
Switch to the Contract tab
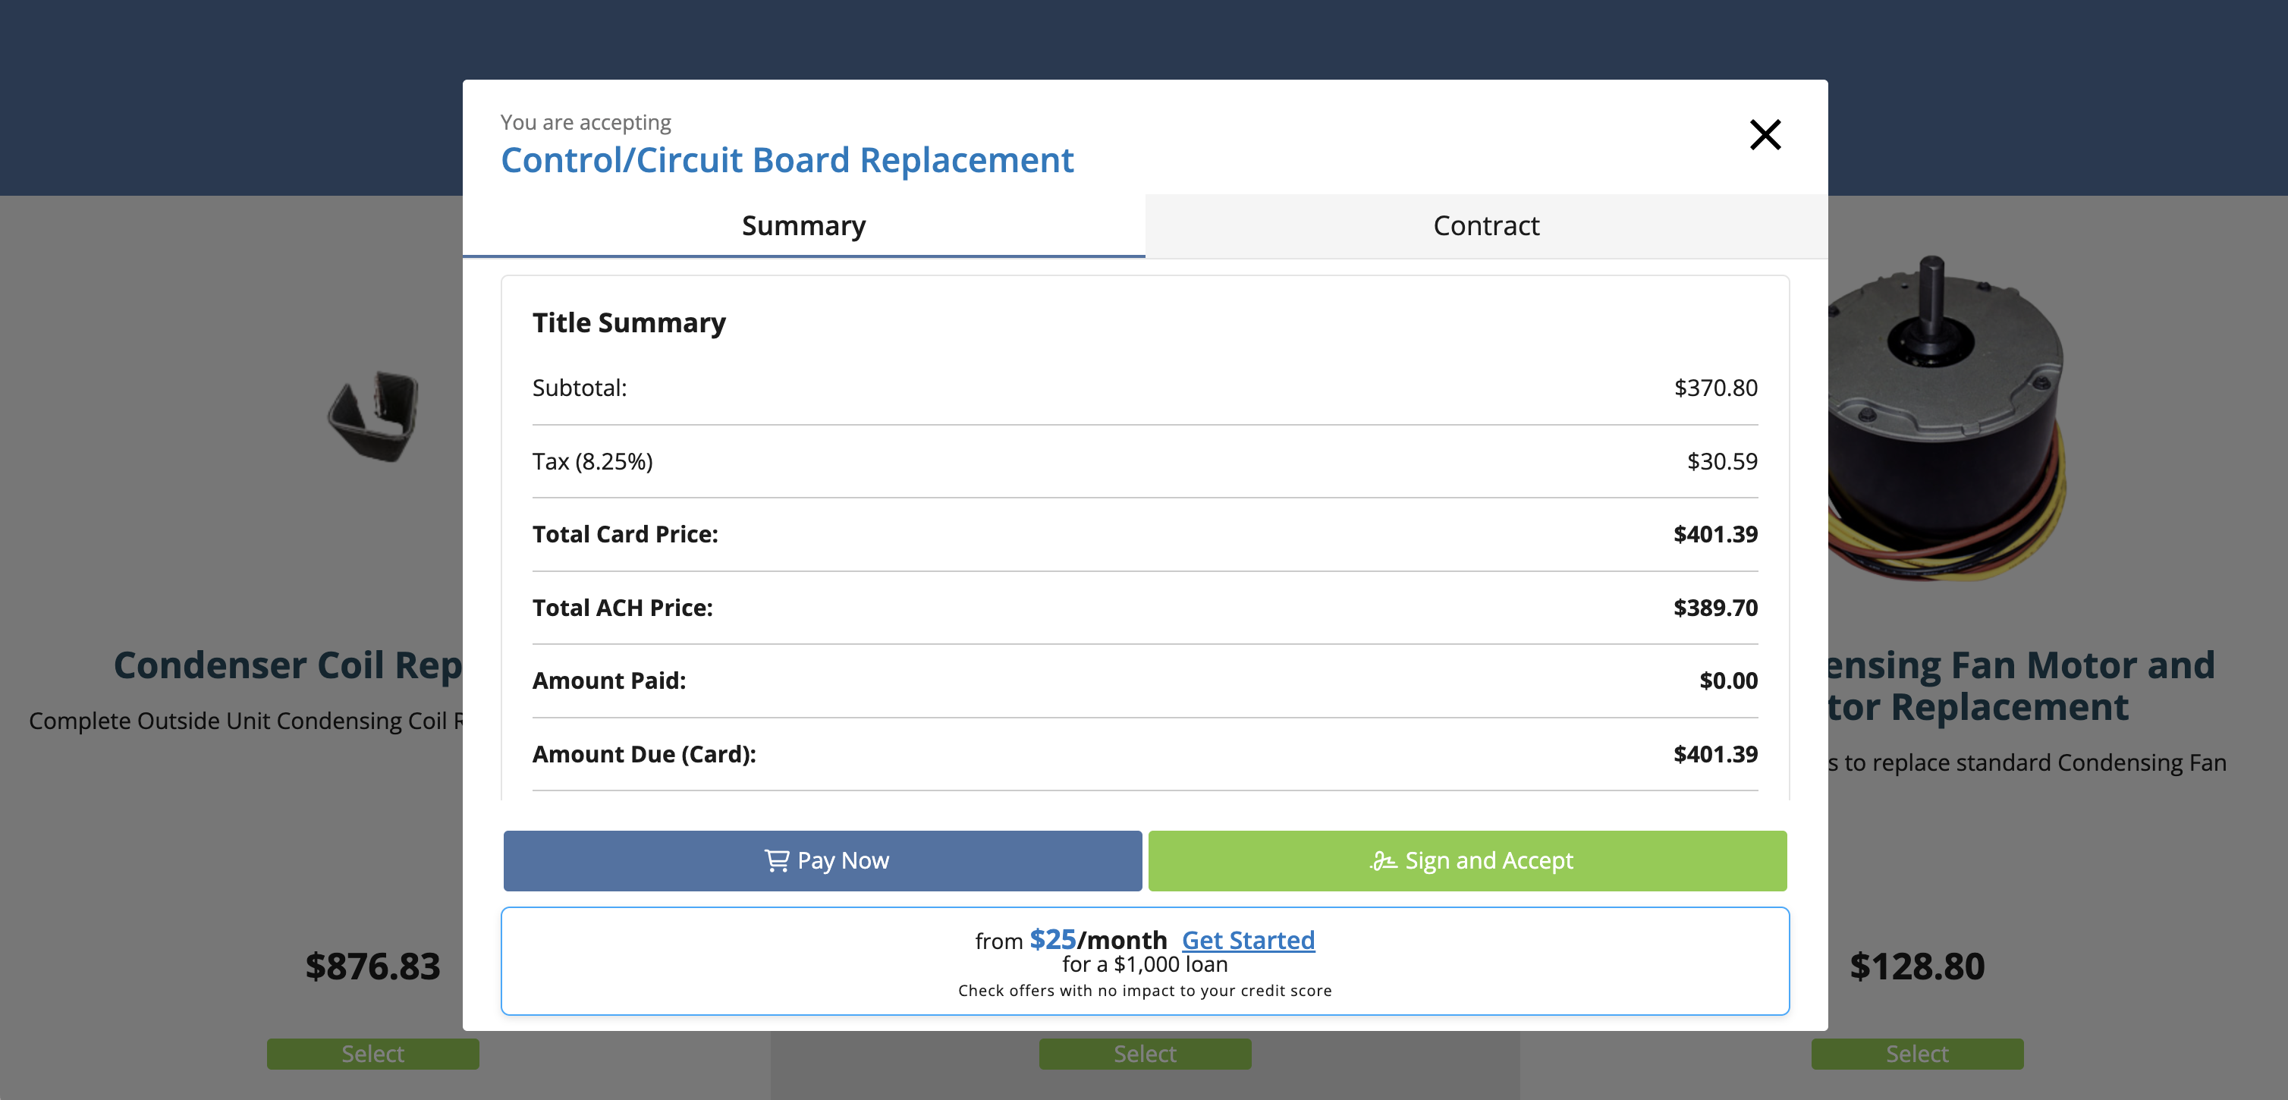pyautogui.click(x=1486, y=225)
